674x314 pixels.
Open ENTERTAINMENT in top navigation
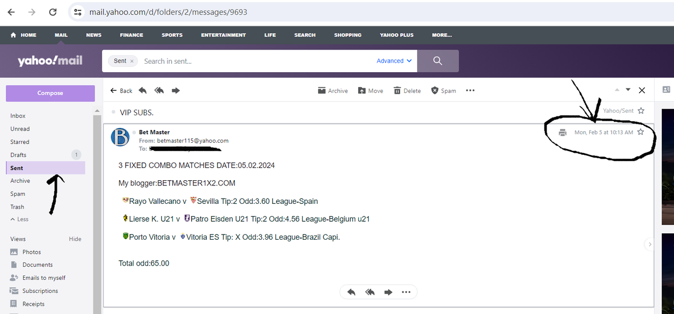(223, 35)
